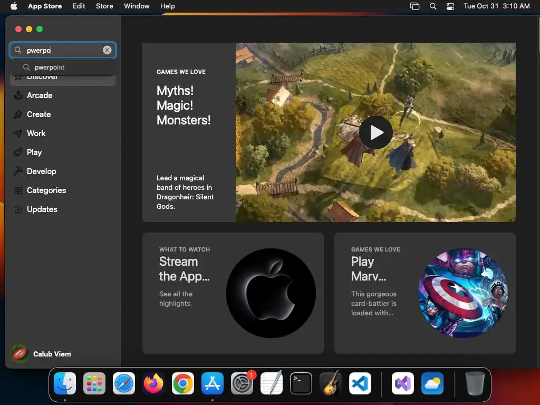Viewport: 540px width, 405px height.
Task: Launch Safari from the Dock
Action: [124, 383]
